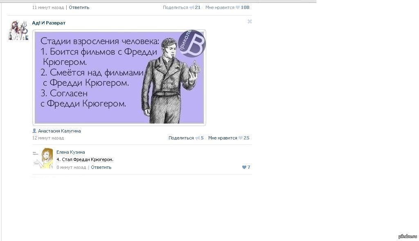Click the megaphone share icon showing 5

tap(198, 138)
